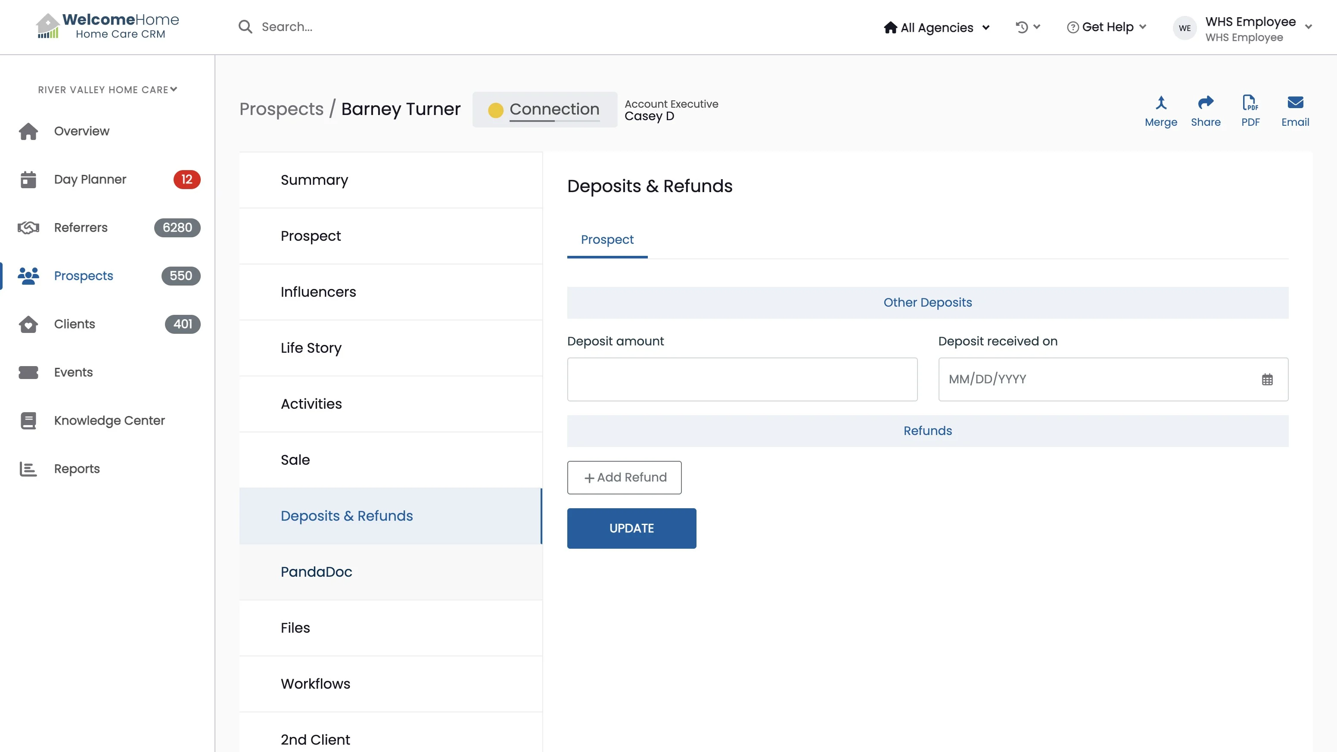Switch to the PandaDoc section
This screenshot has height=752, width=1337.
coord(316,572)
